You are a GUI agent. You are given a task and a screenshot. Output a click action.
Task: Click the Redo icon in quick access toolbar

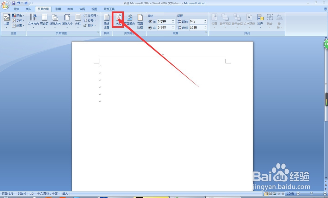(26, 3)
